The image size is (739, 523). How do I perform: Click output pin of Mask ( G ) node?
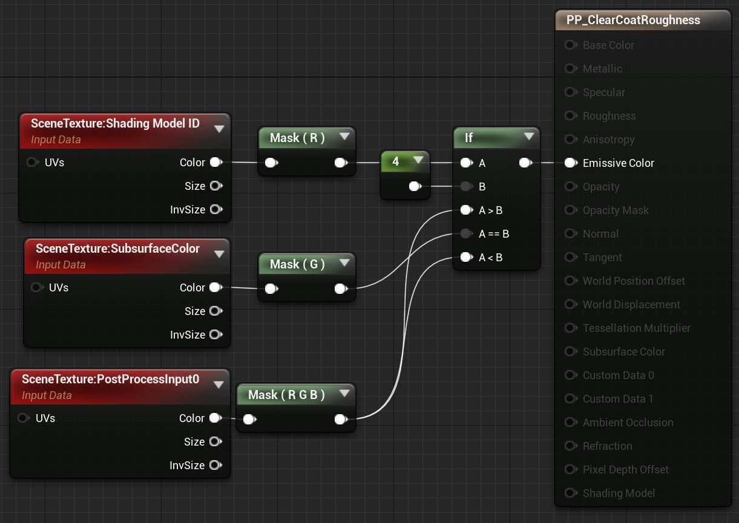click(x=341, y=289)
